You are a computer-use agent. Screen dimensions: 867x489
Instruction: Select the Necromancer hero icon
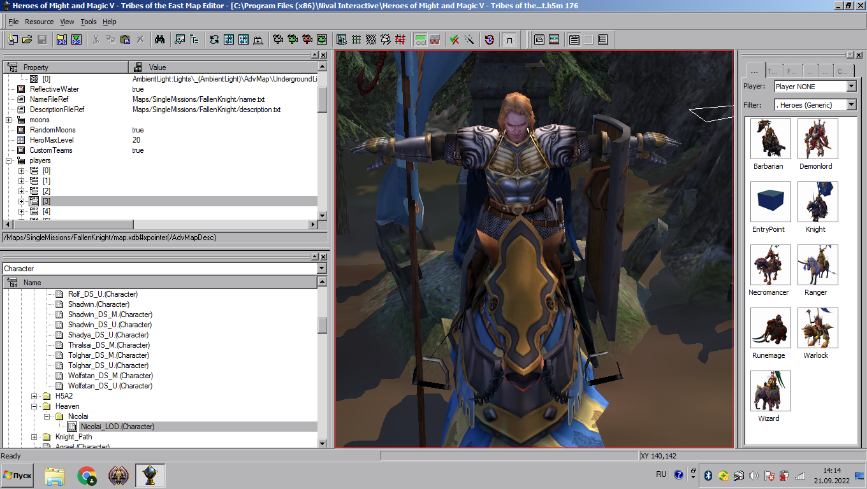point(771,265)
